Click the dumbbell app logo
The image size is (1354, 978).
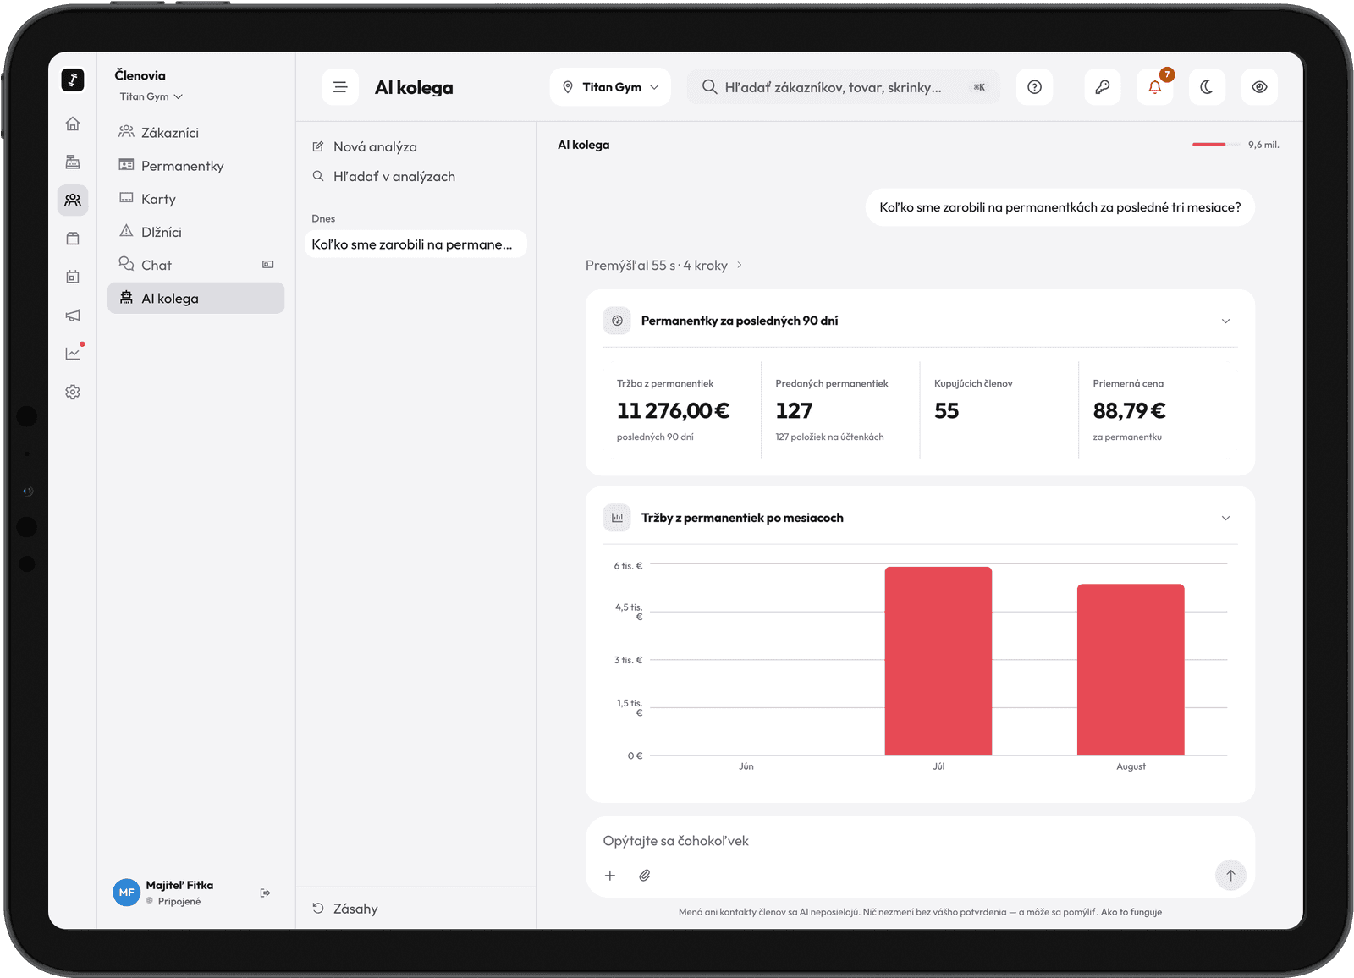pyautogui.click(x=73, y=80)
